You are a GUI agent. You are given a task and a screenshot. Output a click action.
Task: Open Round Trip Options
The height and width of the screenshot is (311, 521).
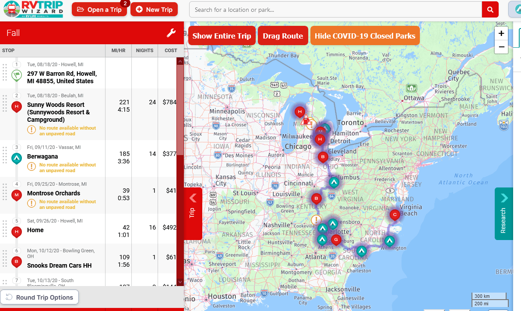click(39, 297)
